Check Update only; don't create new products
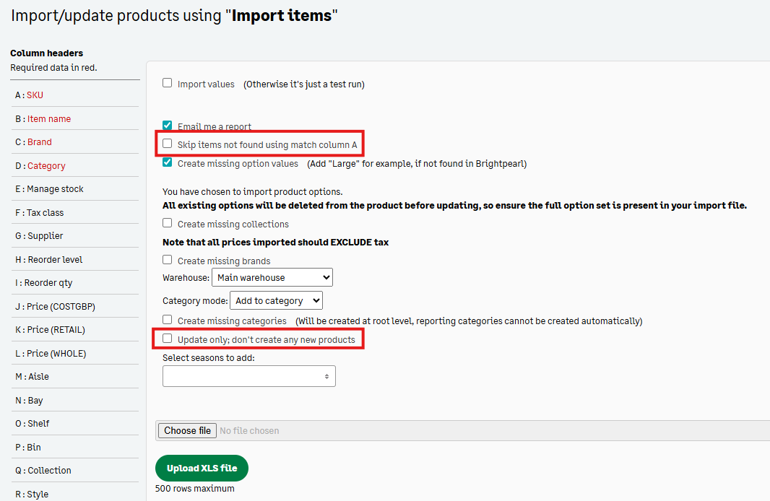Image resolution: width=770 pixels, height=501 pixels. coord(168,339)
